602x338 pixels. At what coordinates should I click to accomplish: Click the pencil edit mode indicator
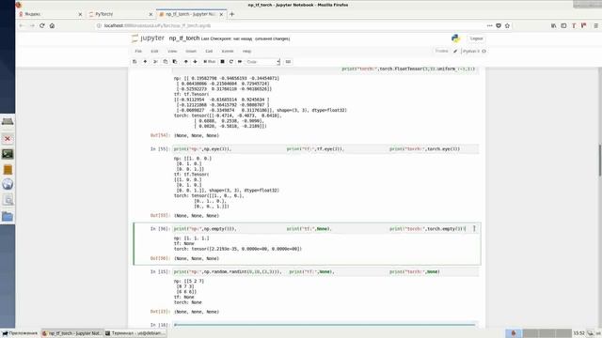tap(455, 51)
